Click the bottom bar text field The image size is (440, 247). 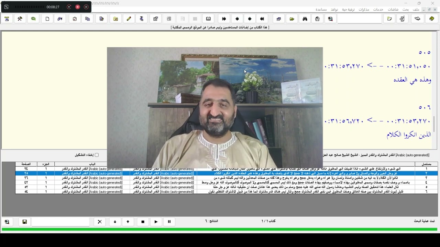pyautogui.click(x=60, y=222)
